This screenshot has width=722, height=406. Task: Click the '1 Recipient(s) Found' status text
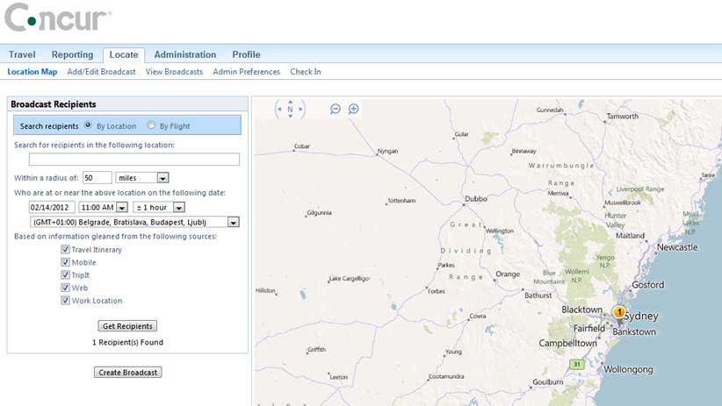(x=127, y=343)
